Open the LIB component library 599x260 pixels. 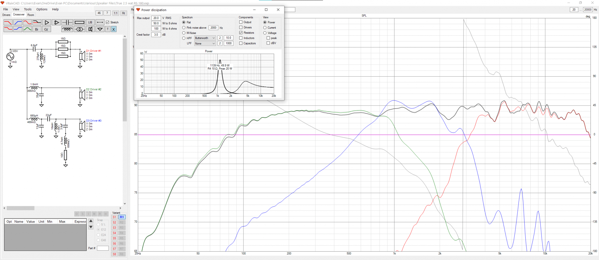coord(90,22)
